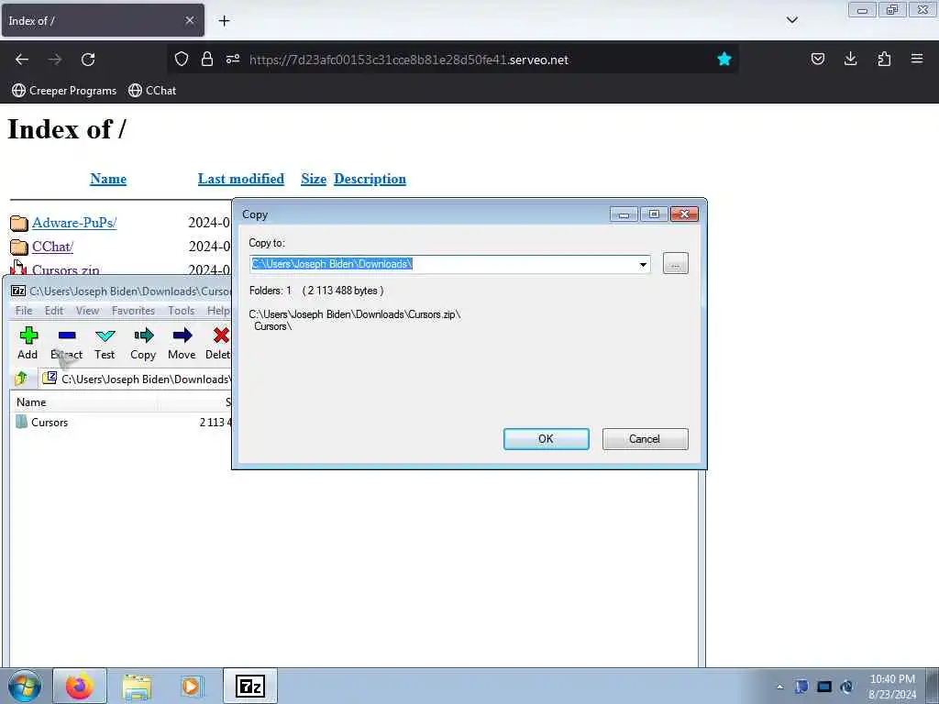Sort index by Description link
This screenshot has height=704, width=939.
tap(370, 179)
